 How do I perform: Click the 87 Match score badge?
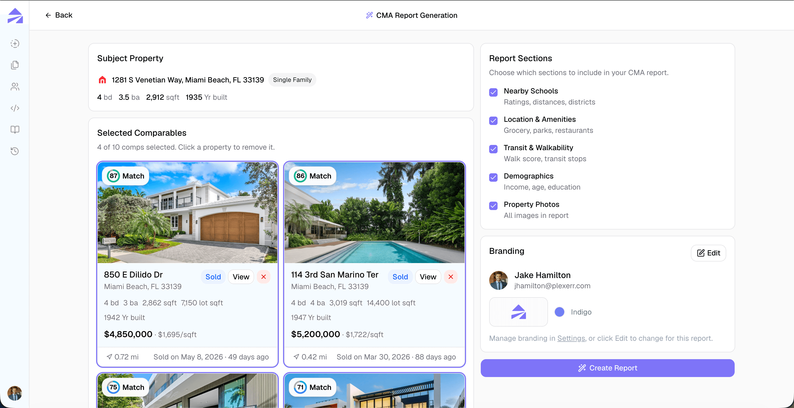[126, 176]
